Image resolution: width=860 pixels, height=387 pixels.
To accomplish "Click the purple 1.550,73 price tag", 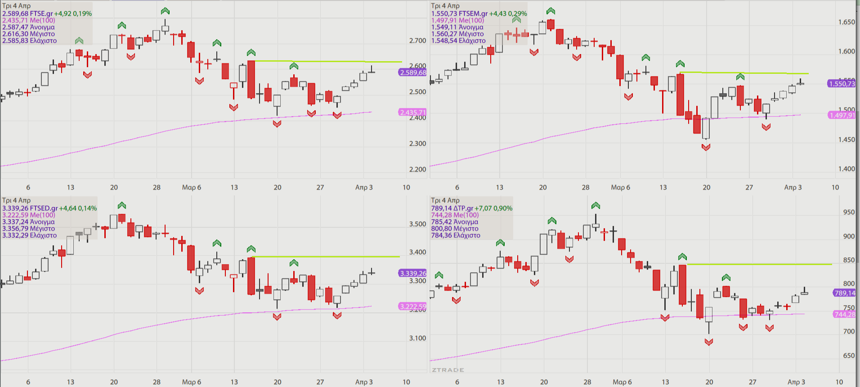I will (841, 84).
